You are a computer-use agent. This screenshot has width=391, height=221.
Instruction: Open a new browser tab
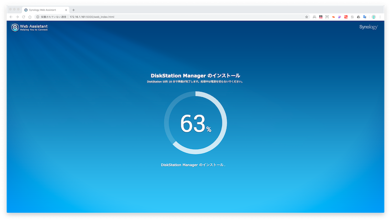(x=73, y=10)
